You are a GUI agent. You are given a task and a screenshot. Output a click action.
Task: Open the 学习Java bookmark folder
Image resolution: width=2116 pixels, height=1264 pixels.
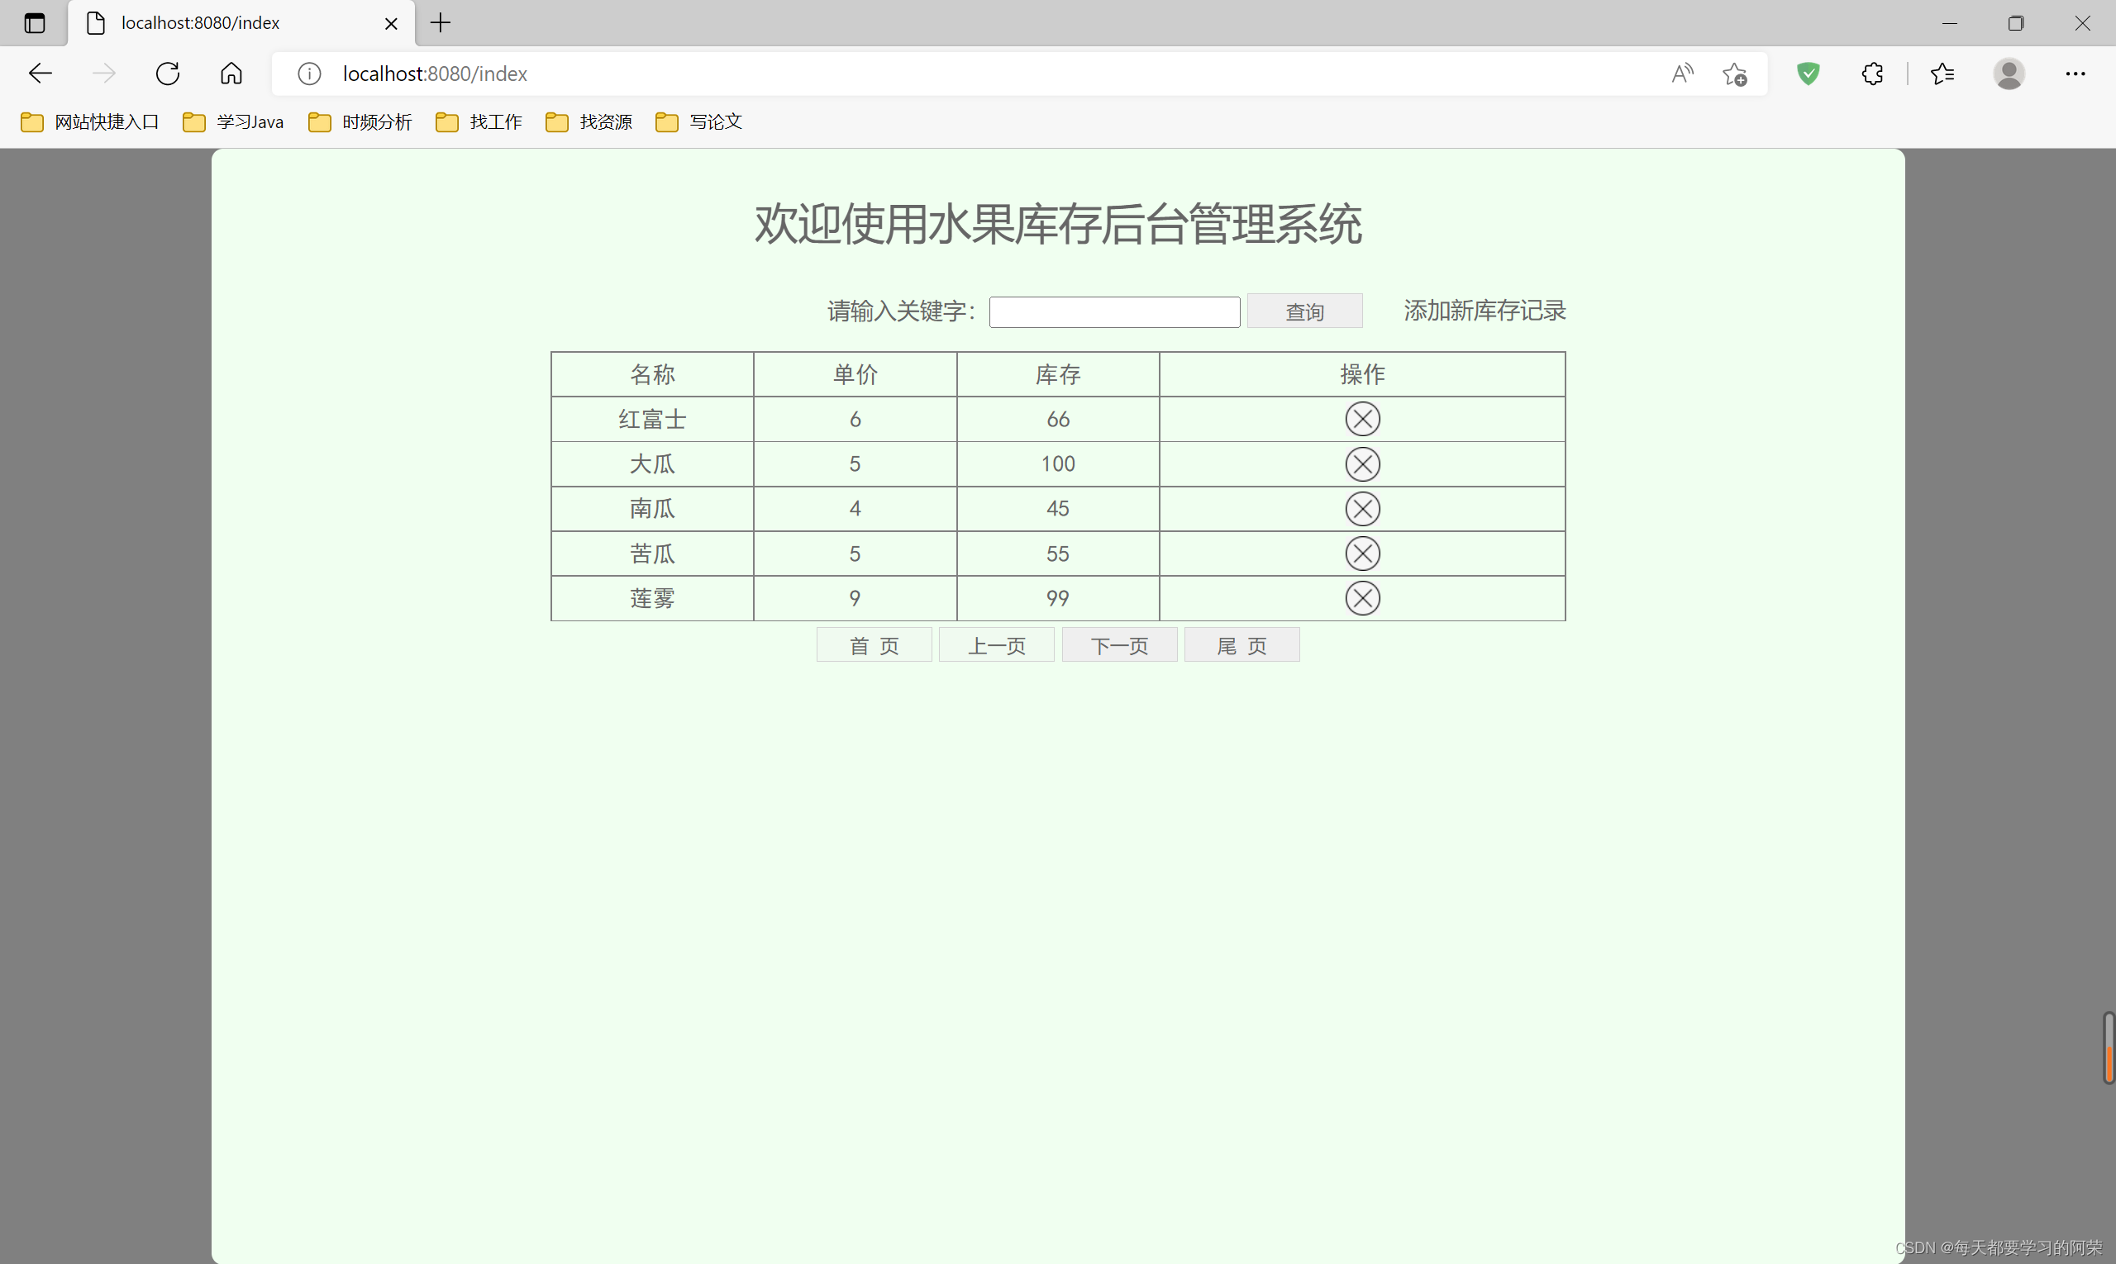pyautogui.click(x=232, y=121)
